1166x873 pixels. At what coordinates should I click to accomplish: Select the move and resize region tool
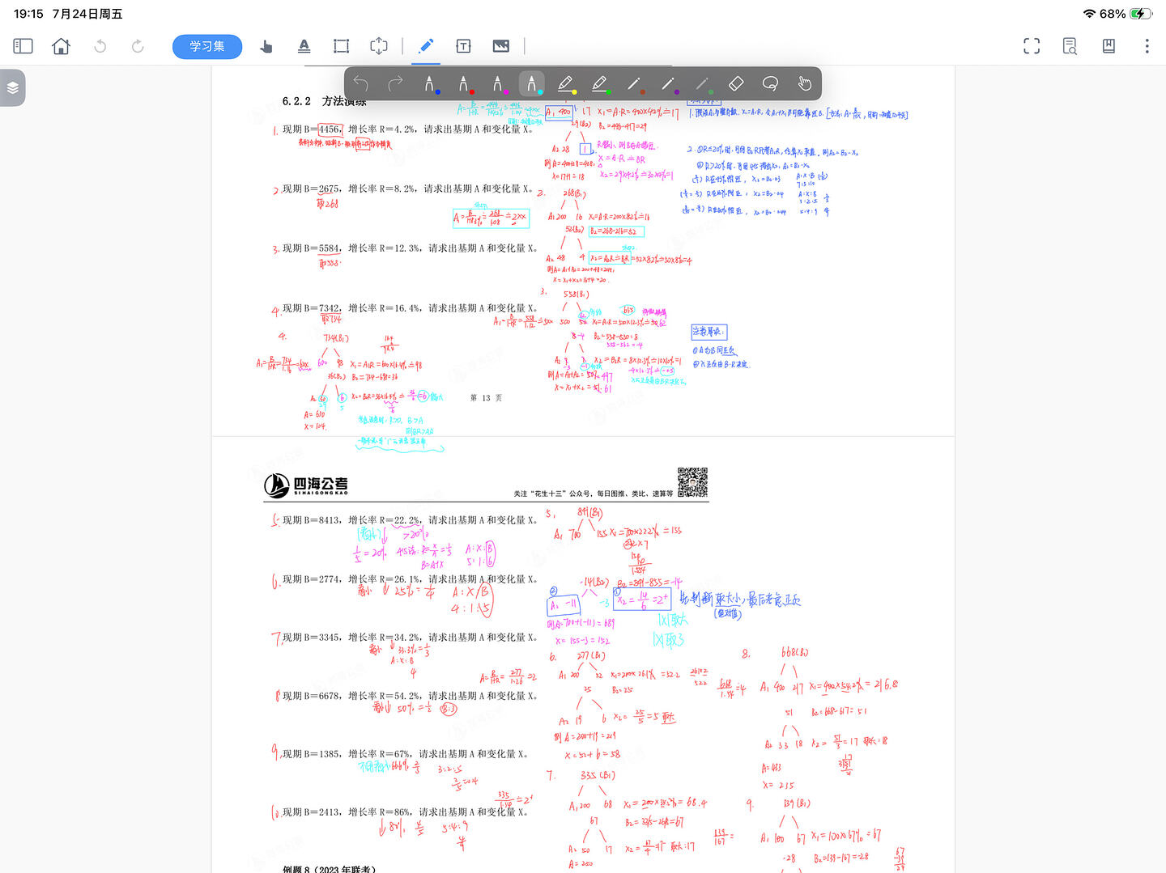coord(379,46)
